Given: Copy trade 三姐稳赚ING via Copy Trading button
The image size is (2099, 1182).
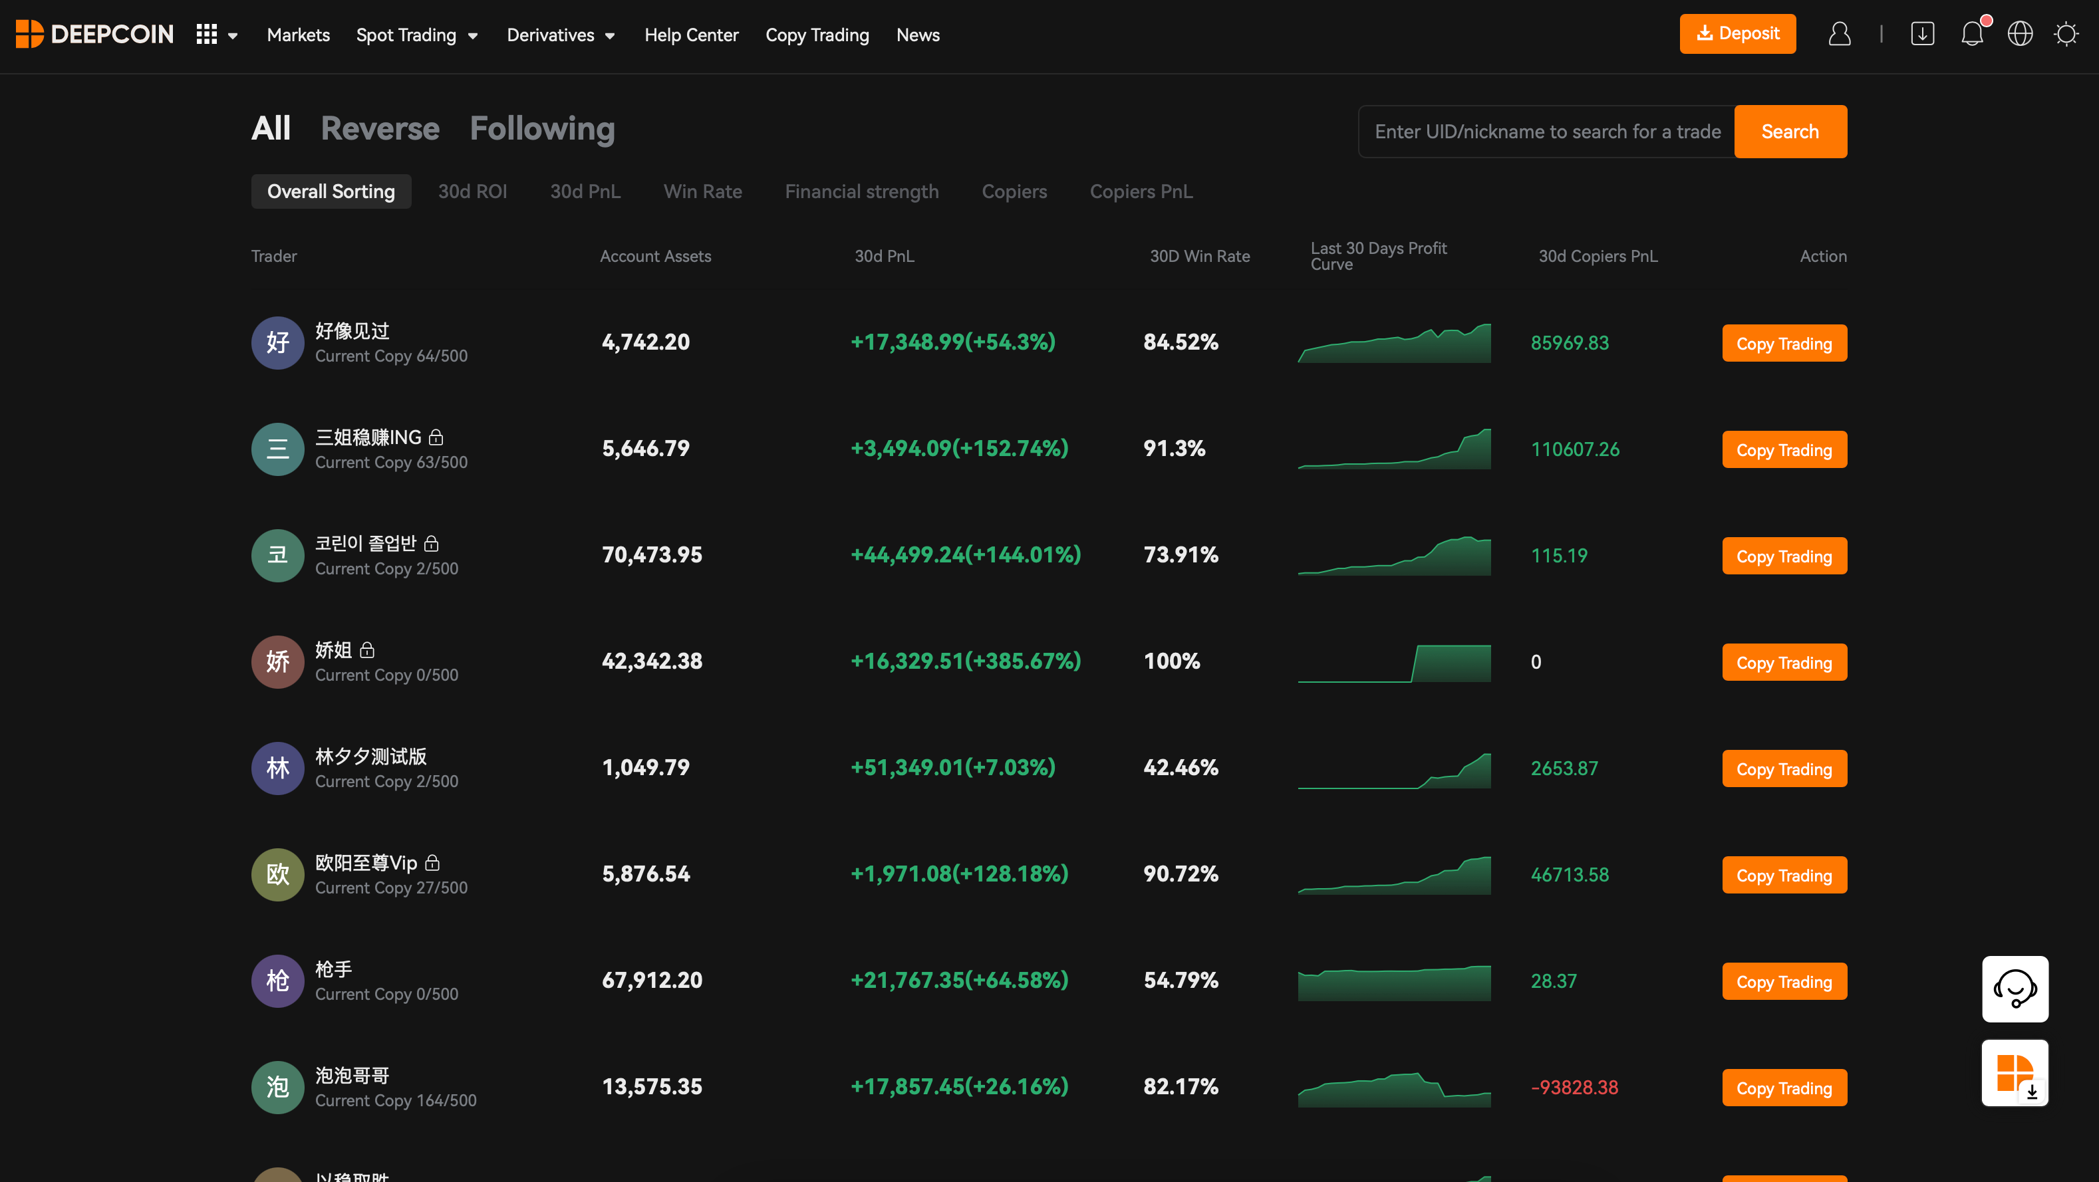Looking at the screenshot, I should tap(1784, 449).
